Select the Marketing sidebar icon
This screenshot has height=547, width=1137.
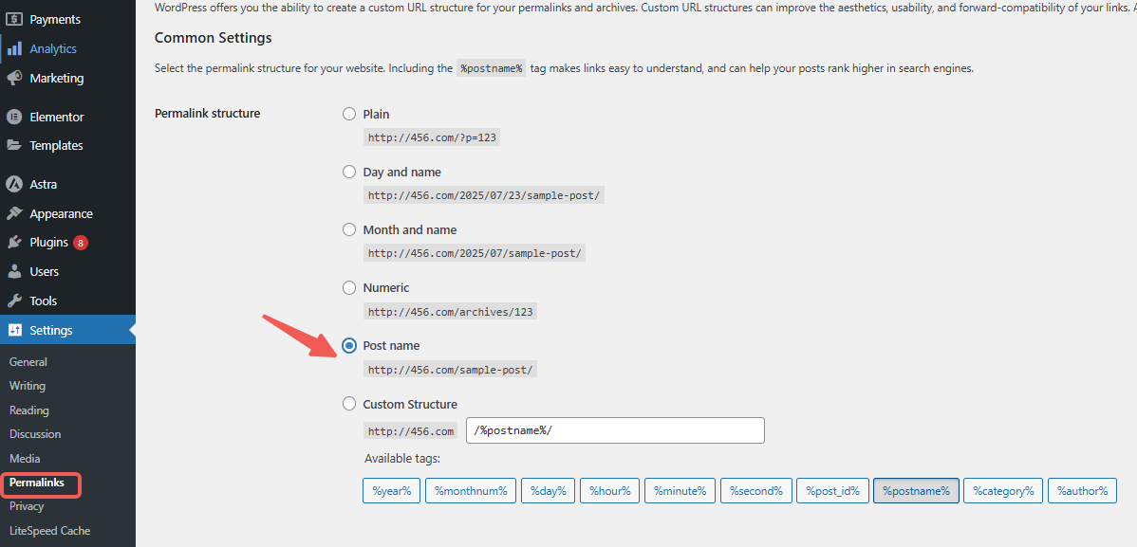tap(20, 77)
